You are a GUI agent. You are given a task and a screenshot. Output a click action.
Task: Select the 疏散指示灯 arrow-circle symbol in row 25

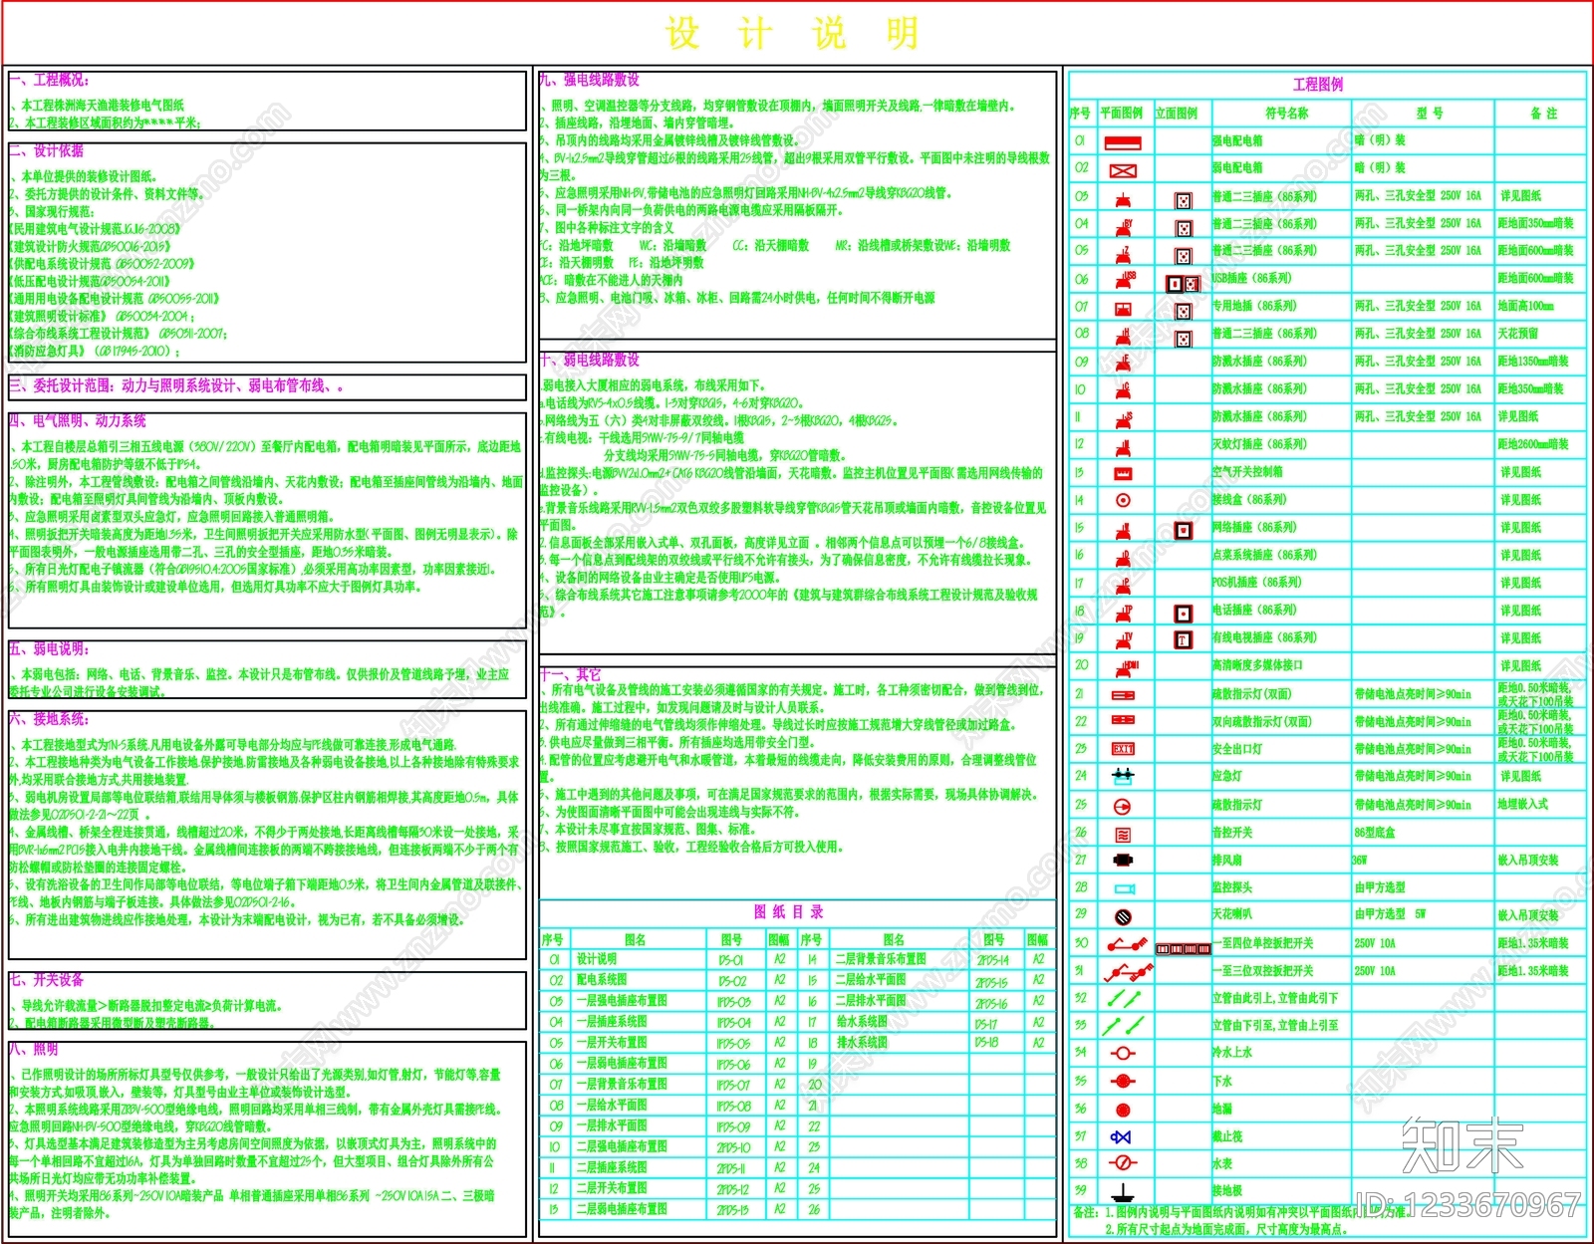(1123, 806)
